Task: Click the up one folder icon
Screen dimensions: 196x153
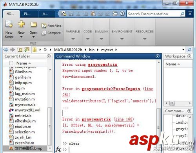Action: click(20, 50)
